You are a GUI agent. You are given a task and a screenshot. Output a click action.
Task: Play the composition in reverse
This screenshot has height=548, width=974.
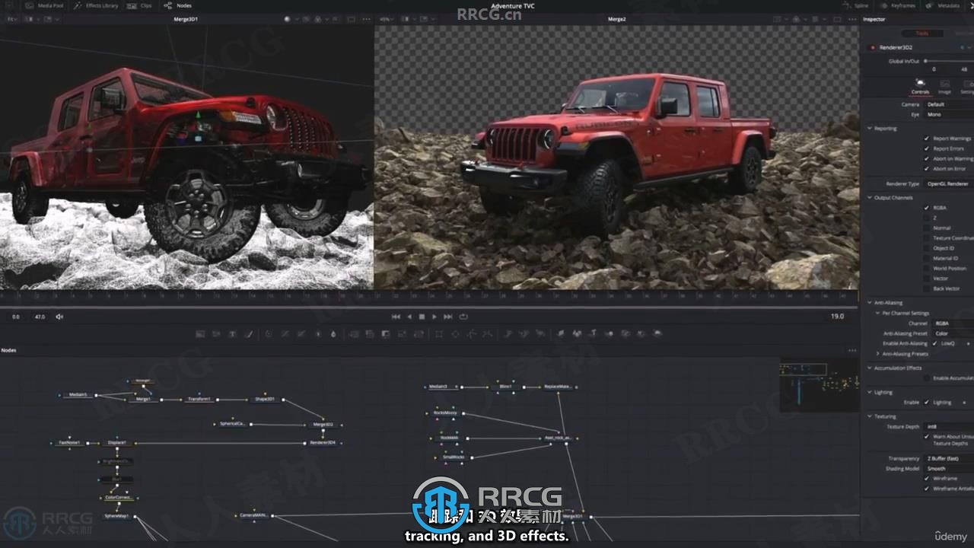pos(409,317)
